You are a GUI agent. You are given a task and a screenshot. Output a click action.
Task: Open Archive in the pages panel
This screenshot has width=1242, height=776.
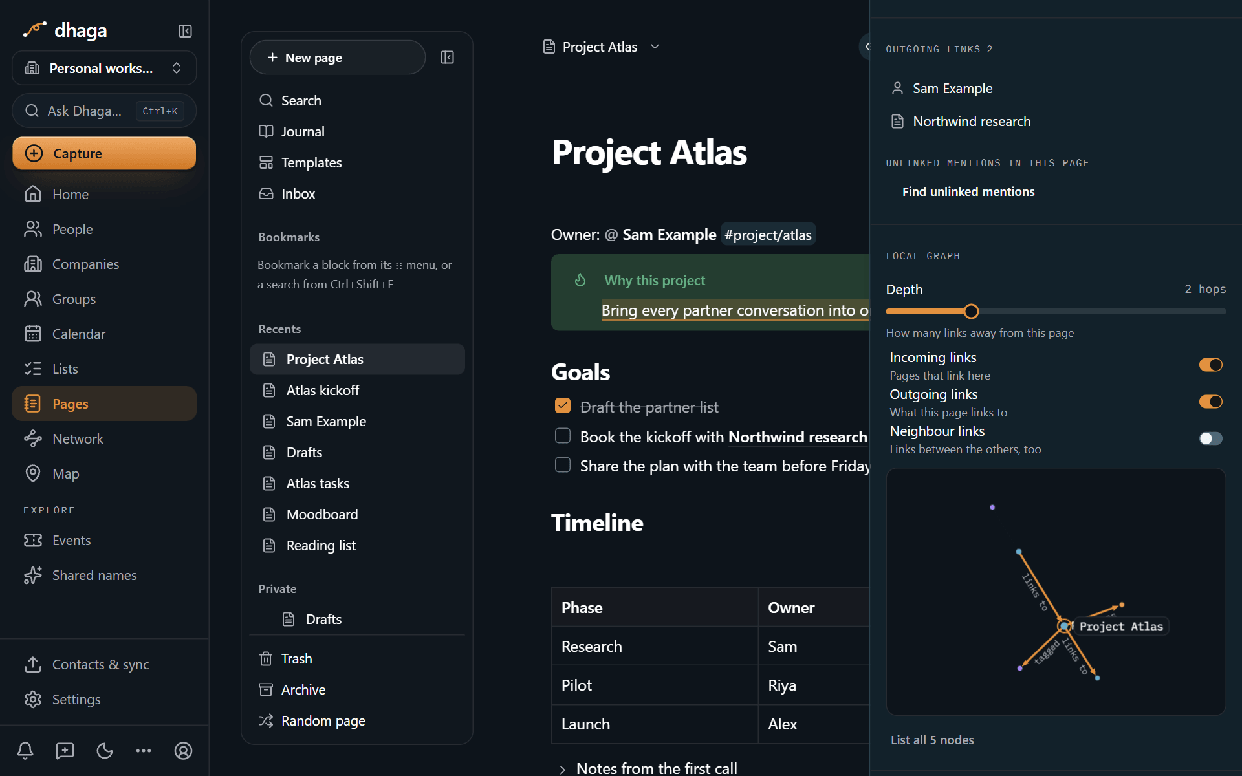point(357,689)
